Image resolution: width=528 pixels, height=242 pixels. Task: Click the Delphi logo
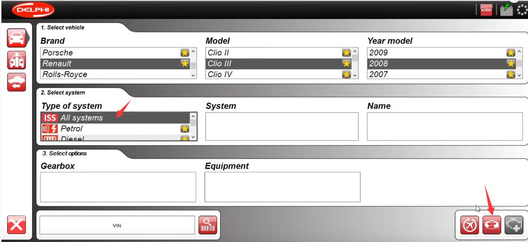(33, 10)
